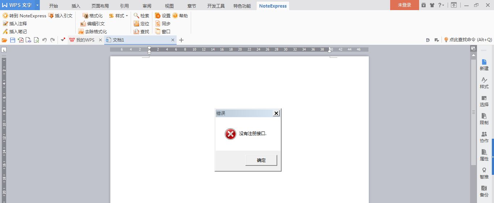This screenshot has height=203, width=494.
Task: Open the WPS 文字 application menu arrow
Action: point(37,5)
